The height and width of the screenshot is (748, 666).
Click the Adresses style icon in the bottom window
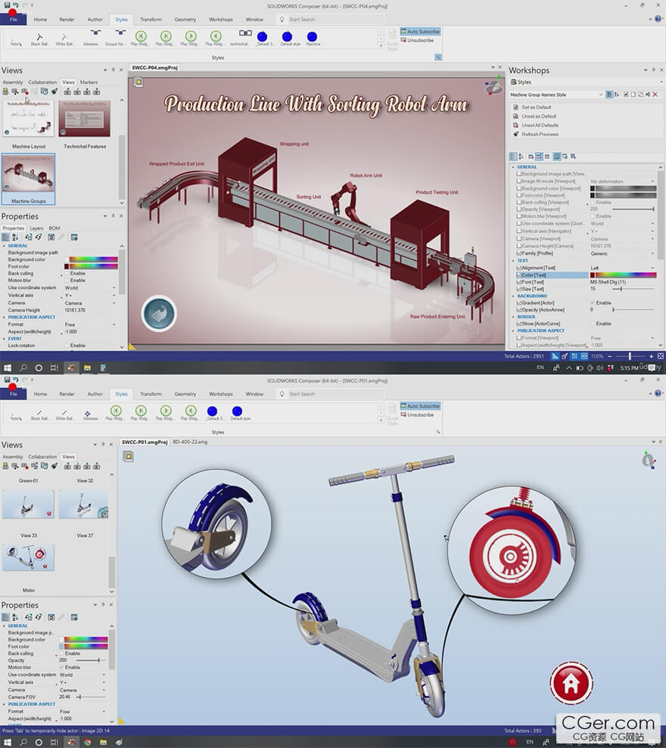(x=87, y=413)
